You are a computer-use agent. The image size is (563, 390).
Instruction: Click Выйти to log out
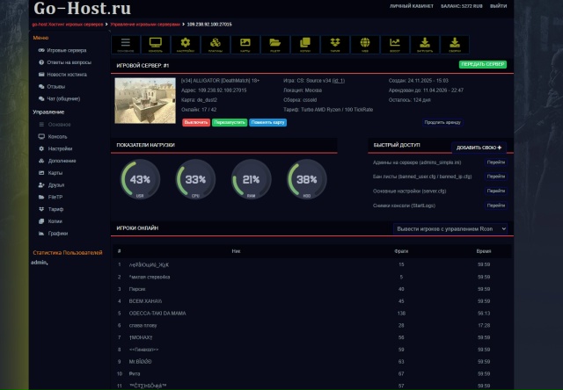(x=499, y=6)
